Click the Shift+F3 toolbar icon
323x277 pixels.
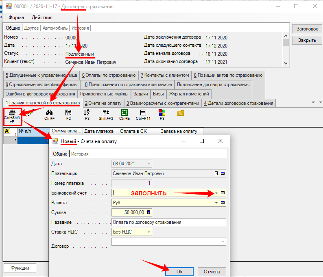[x=106, y=112]
